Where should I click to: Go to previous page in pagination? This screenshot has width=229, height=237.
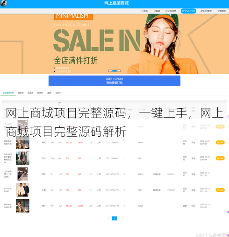(x=107, y=218)
